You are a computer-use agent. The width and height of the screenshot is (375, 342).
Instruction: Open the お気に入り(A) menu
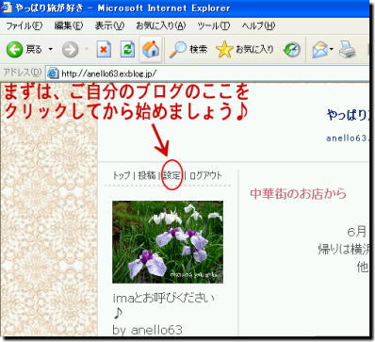coord(161,25)
